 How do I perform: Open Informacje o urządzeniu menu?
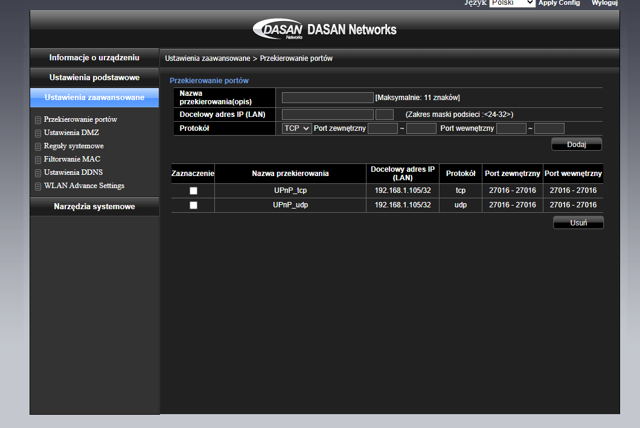point(94,57)
